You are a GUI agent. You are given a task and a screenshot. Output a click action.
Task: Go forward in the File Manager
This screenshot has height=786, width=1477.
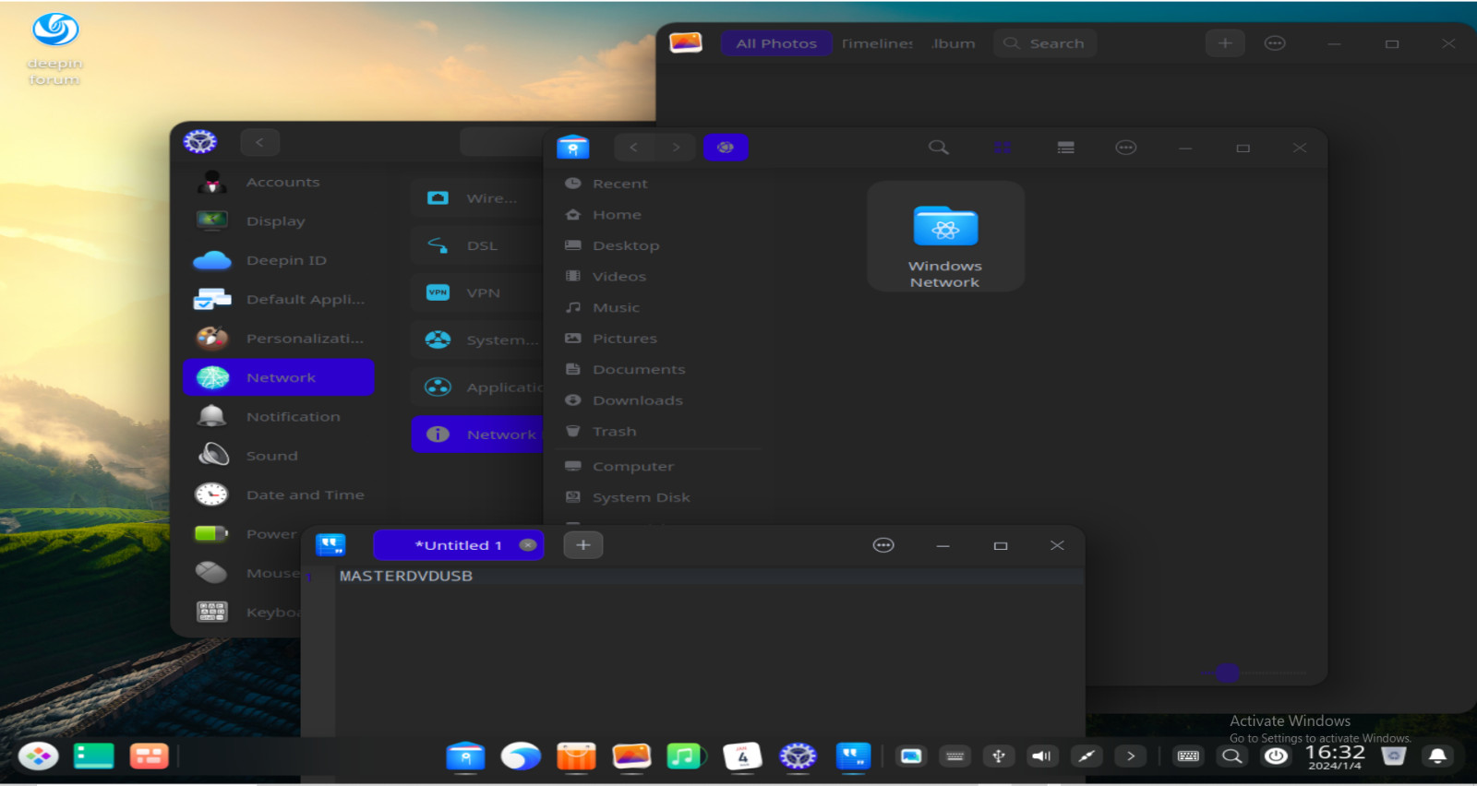click(676, 148)
